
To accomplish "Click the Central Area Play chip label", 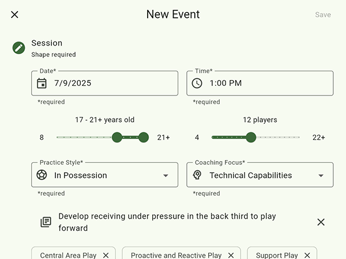I will coord(68,255).
